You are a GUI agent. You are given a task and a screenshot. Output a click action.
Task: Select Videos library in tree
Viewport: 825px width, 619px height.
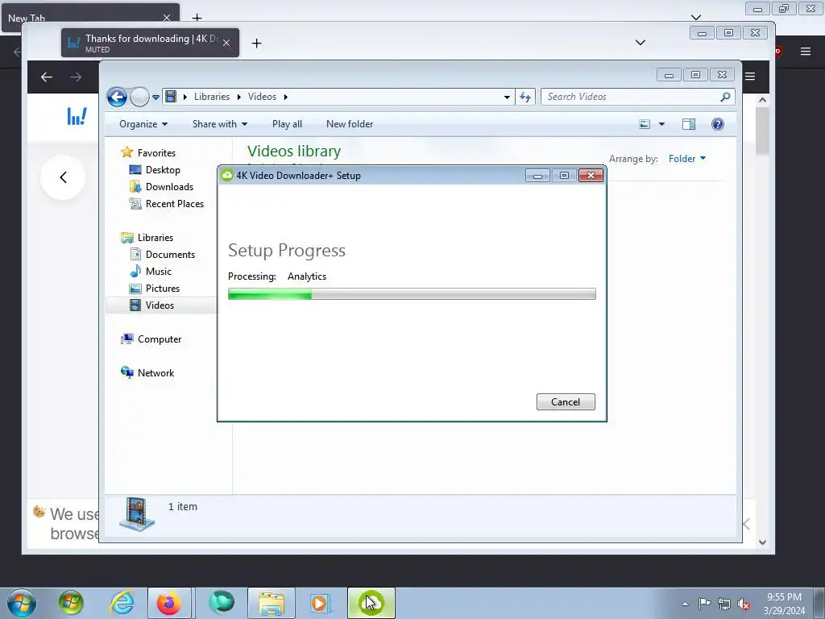click(x=160, y=305)
